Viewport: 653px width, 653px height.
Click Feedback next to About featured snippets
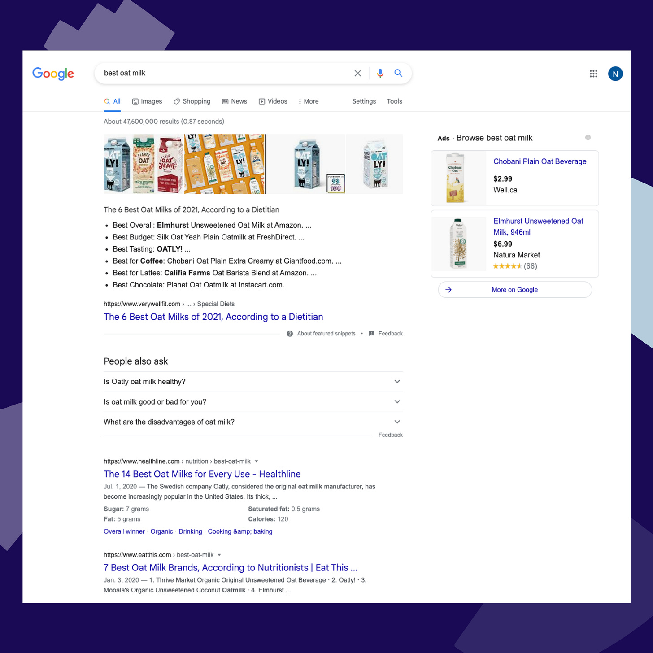point(390,334)
